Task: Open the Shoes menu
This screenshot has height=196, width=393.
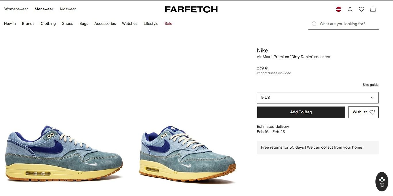Action: pos(68,24)
